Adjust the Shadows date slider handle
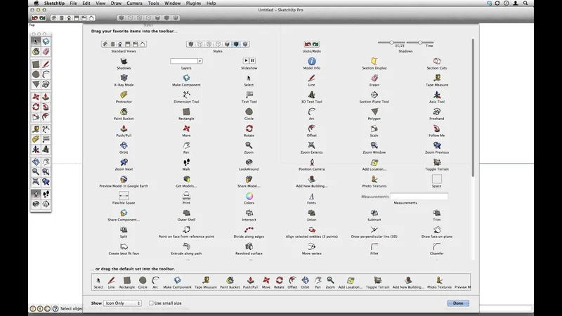 tap(391, 42)
